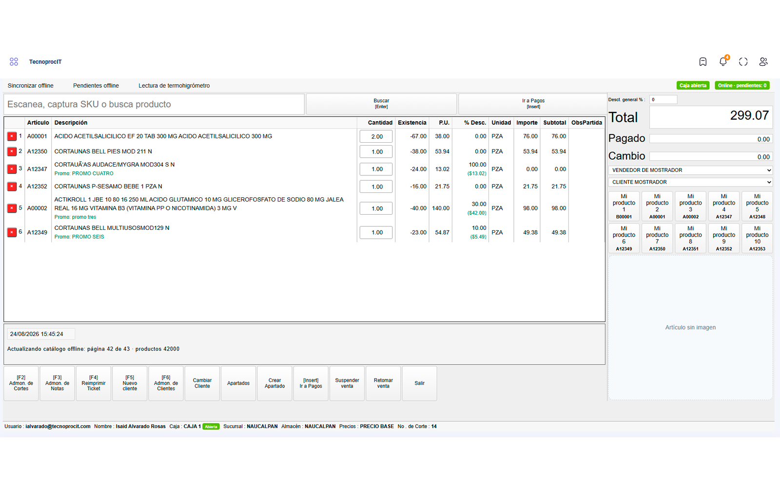
Task: Click quantity field for A00001
Action: pyautogui.click(x=376, y=137)
